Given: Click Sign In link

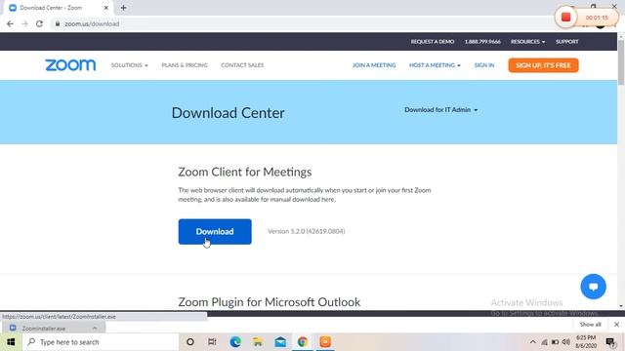Looking at the screenshot, I should point(484,65).
